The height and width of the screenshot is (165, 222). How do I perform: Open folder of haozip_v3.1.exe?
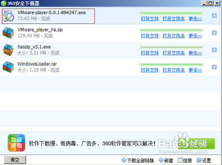tap(174, 53)
